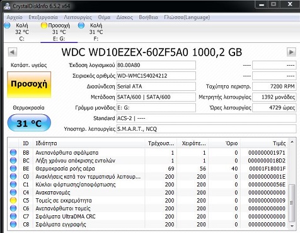The image size is (300, 233).
Task: Select the Τομείς σε εκκρεμότητα row
Action: (x=148, y=200)
